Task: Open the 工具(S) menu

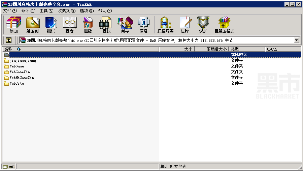Action: pos(46,11)
